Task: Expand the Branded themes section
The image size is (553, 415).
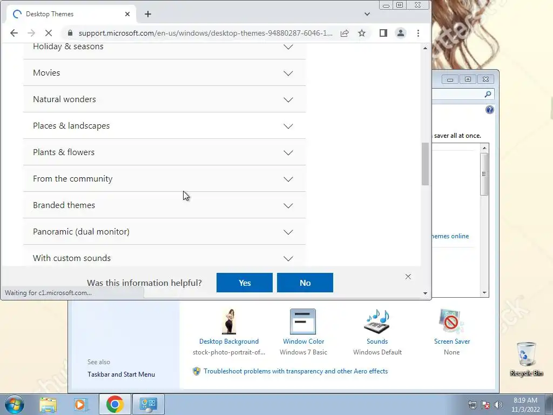Action: click(x=164, y=205)
